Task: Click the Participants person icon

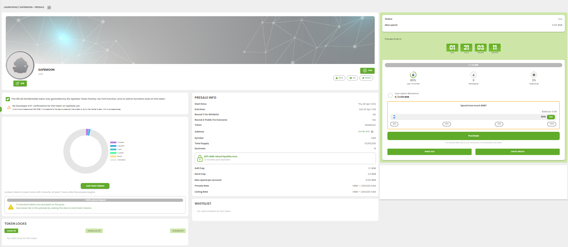Action: pos(474,75)
